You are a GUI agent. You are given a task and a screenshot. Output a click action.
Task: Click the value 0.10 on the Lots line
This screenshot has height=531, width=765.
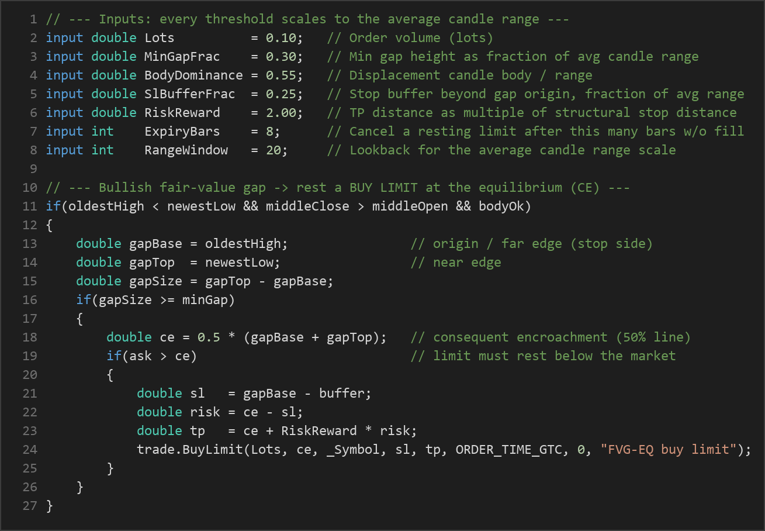tap(281, 38)
